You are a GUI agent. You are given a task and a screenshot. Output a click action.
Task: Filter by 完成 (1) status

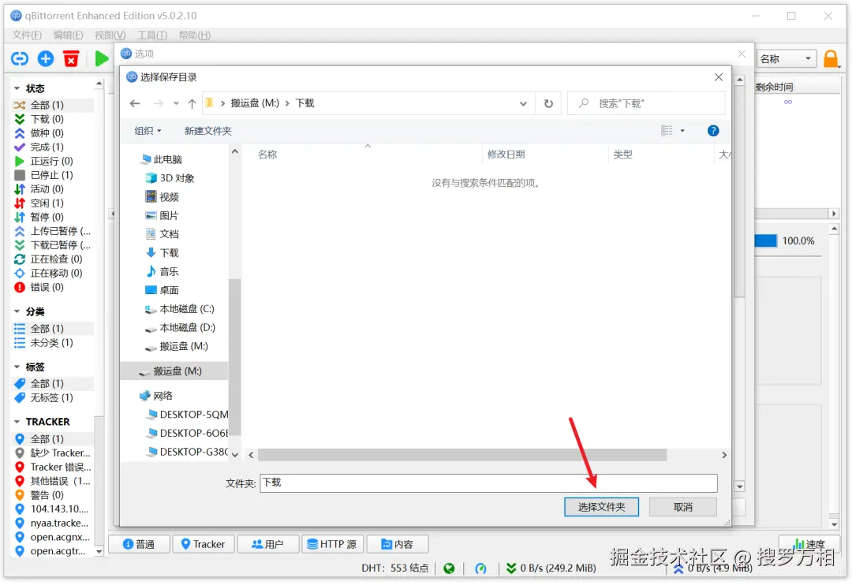[x=47, y=147]
